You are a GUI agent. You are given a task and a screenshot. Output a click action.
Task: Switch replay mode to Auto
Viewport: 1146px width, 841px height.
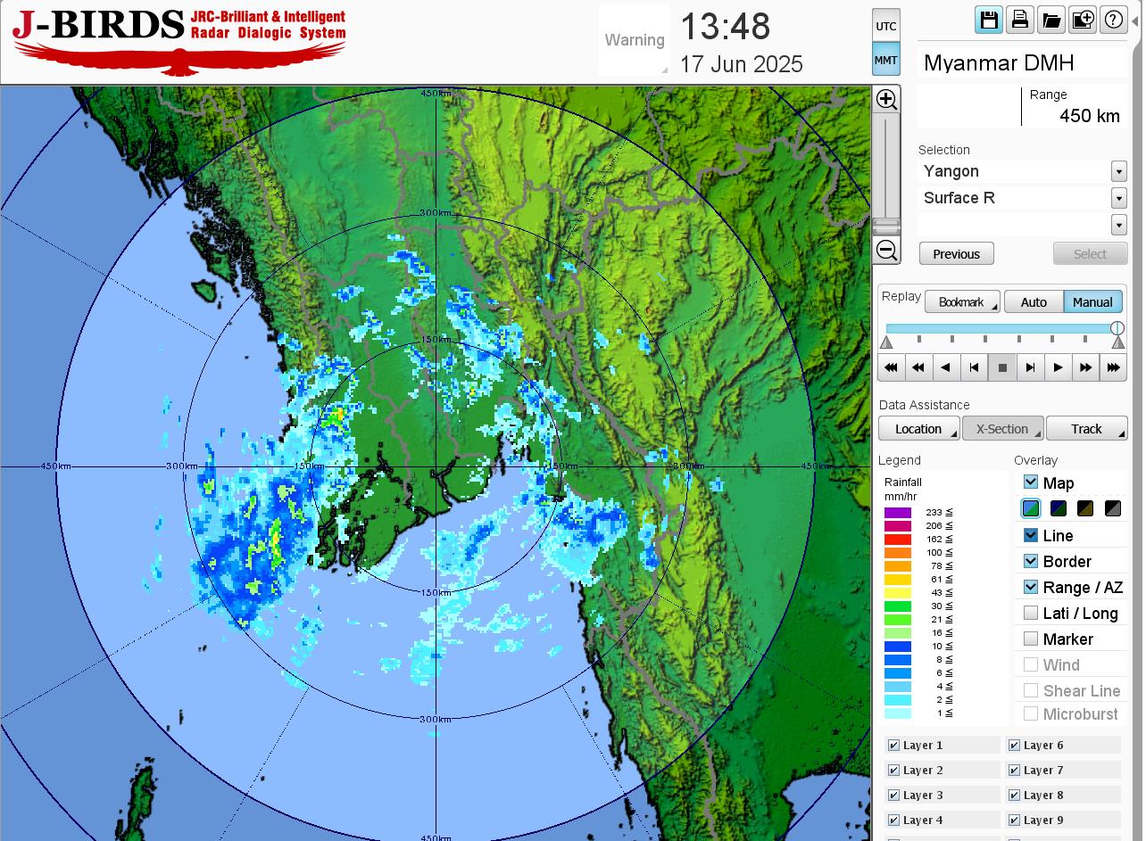point(1034,302)
